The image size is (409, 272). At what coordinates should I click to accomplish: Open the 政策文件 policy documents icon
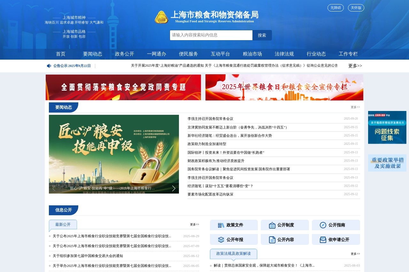click(221, 225)
